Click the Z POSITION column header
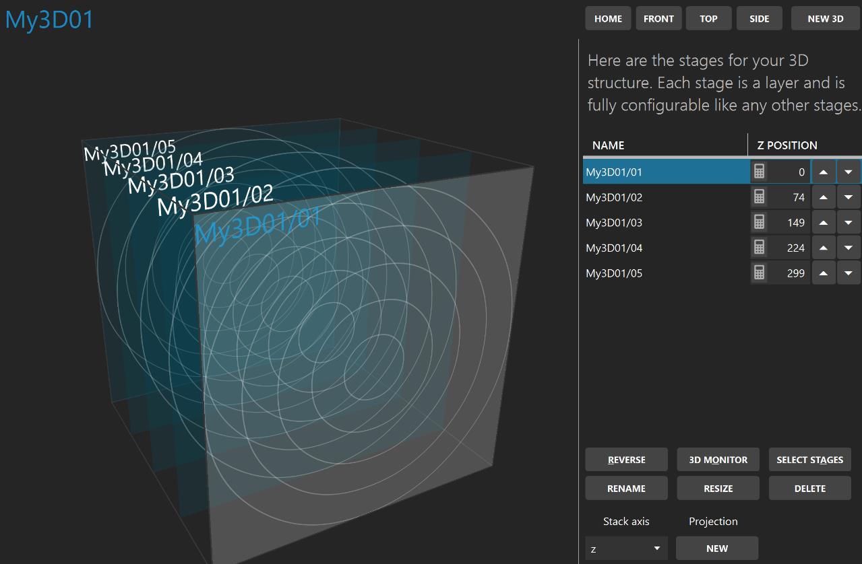Screen dimensions: 862x564 [x=787, y=145]
